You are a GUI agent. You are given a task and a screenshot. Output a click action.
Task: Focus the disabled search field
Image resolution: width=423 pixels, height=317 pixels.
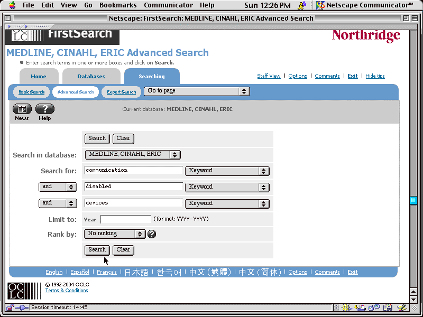click(x=134, y=187)
